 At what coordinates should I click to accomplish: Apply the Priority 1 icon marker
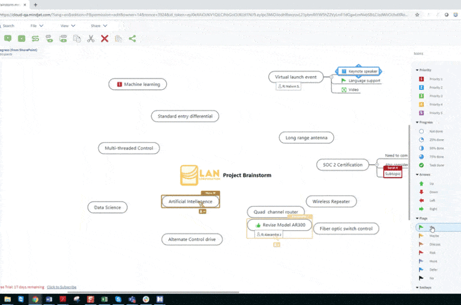pyautogui.click(x=421, y=79)
